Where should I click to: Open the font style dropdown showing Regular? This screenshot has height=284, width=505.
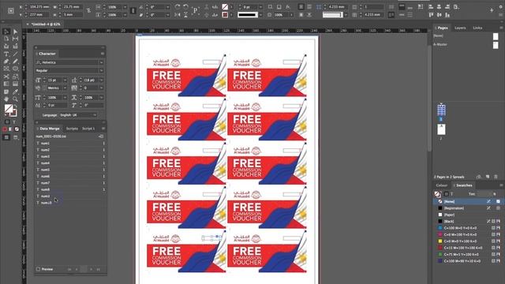(102, 70)
